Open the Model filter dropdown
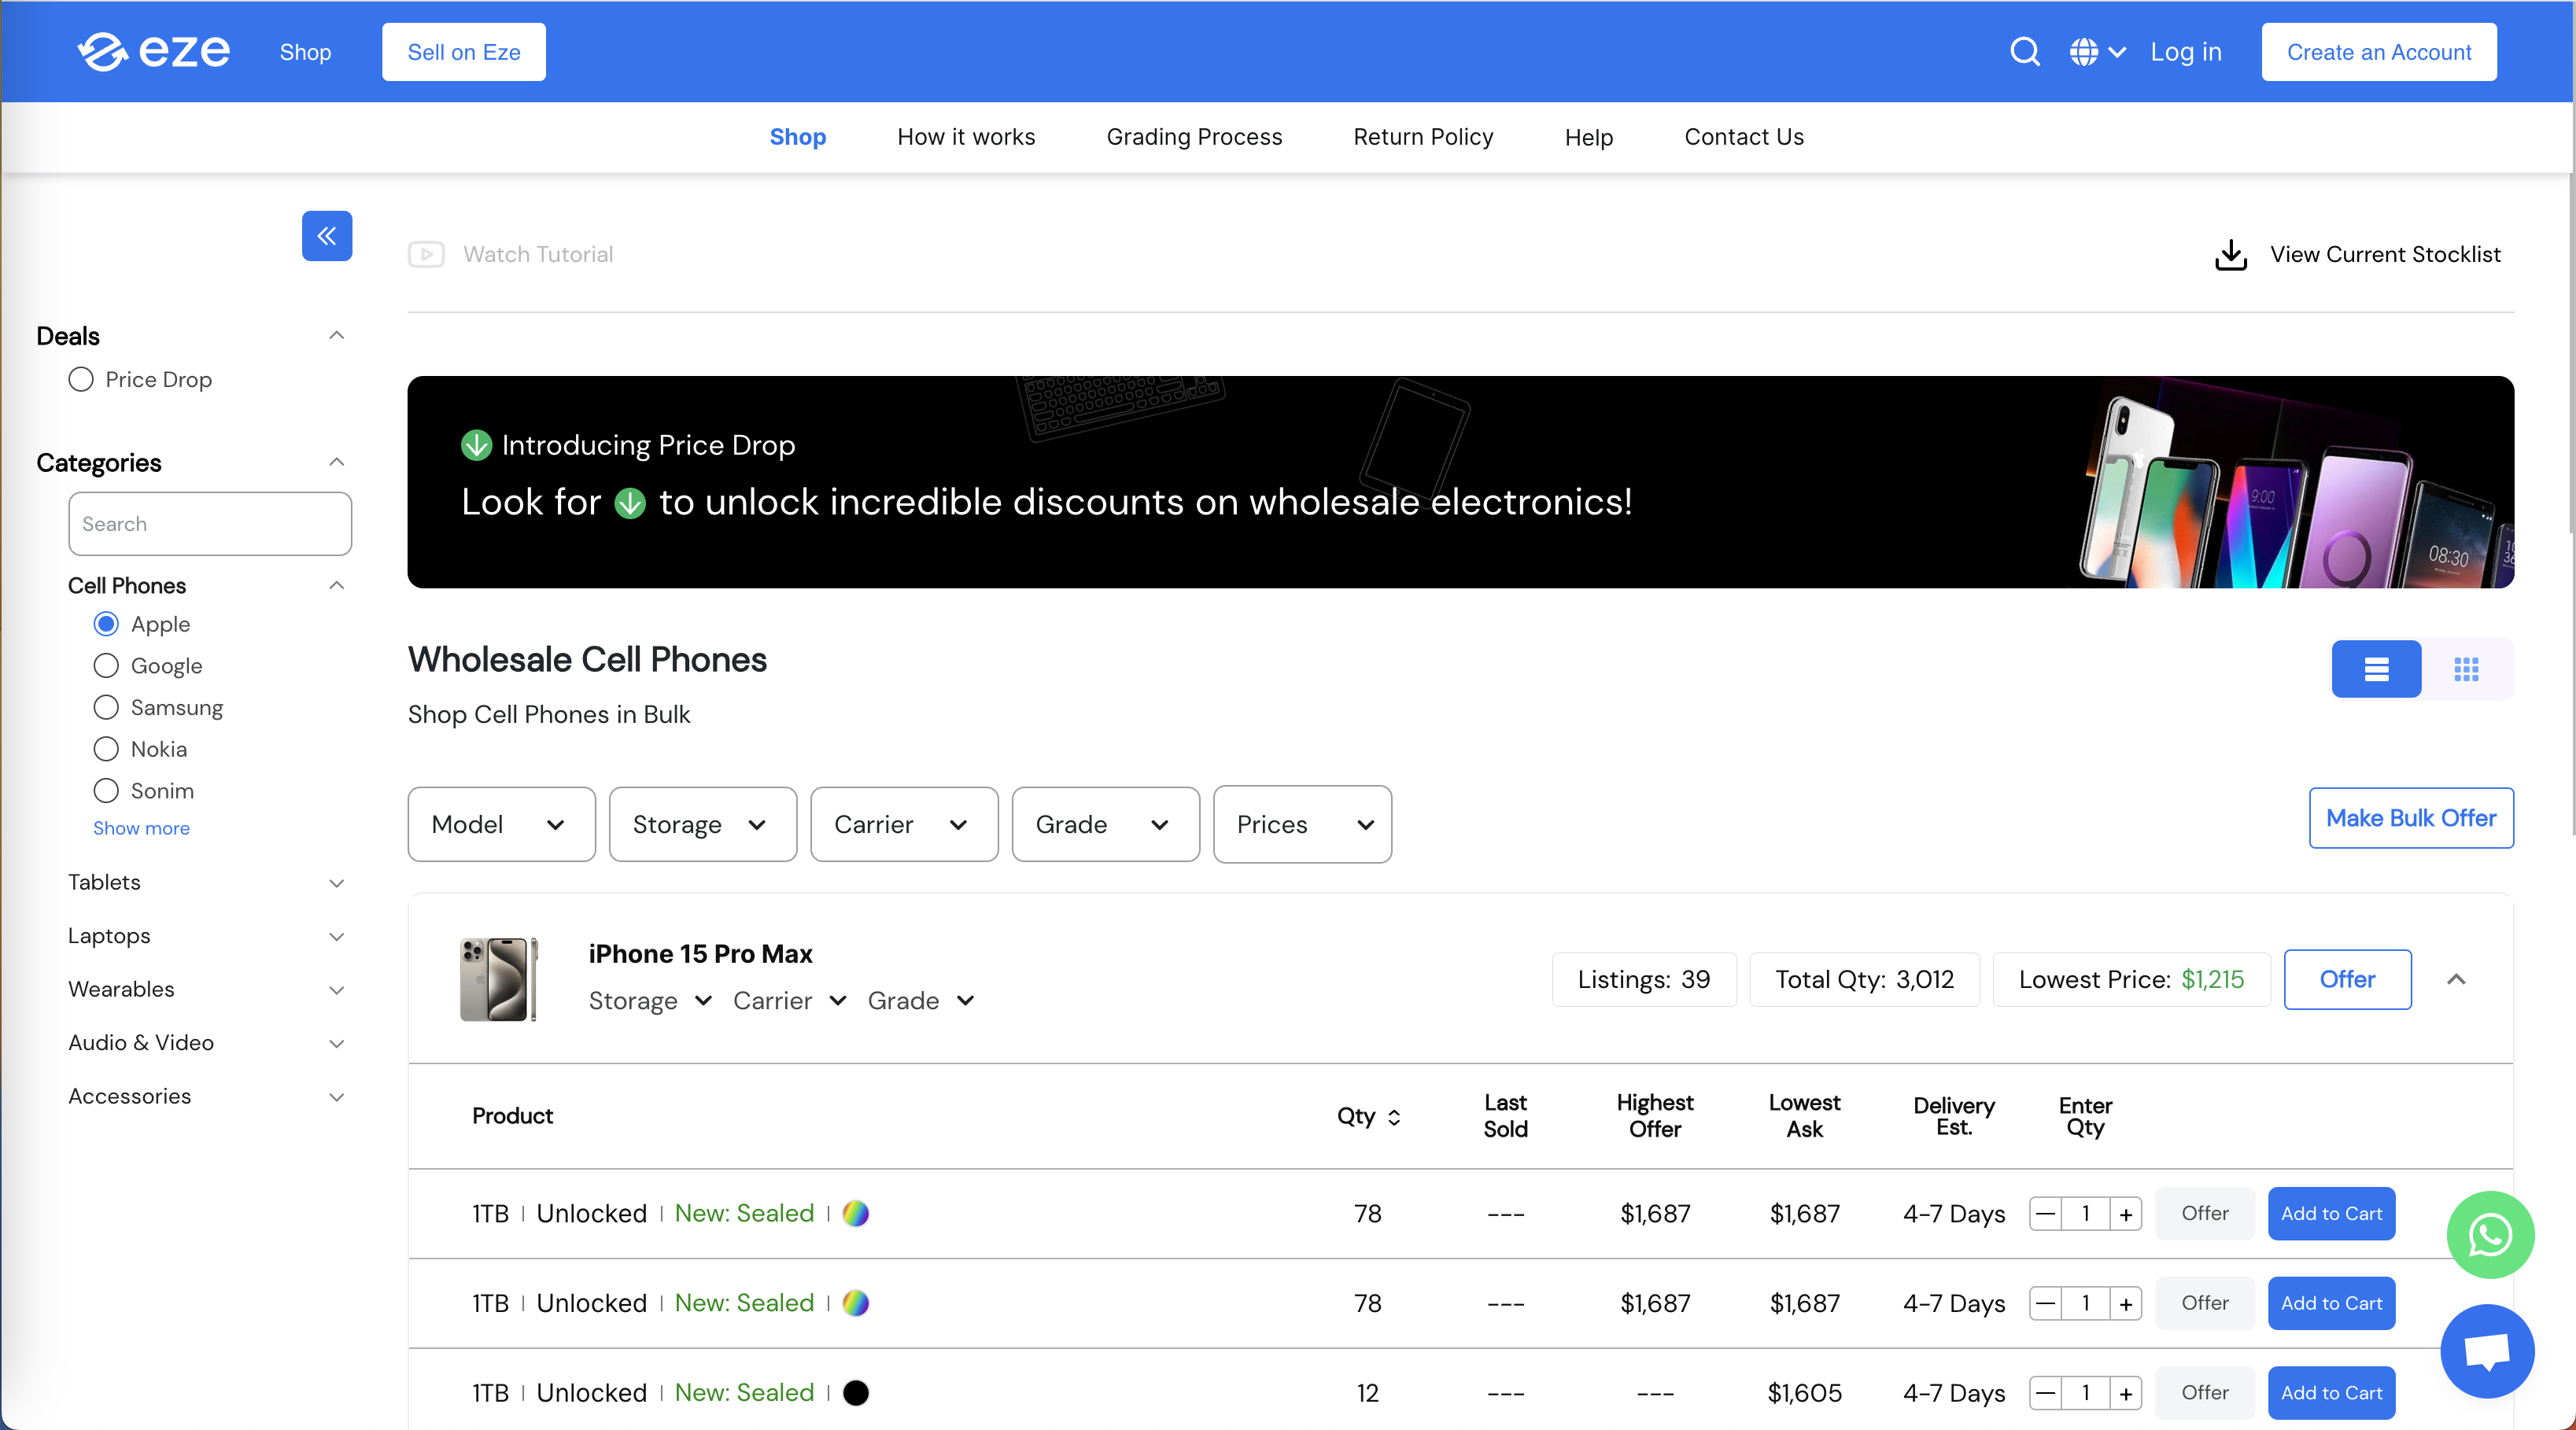This screenshot has height=1430, width=2576. (501, 825)
